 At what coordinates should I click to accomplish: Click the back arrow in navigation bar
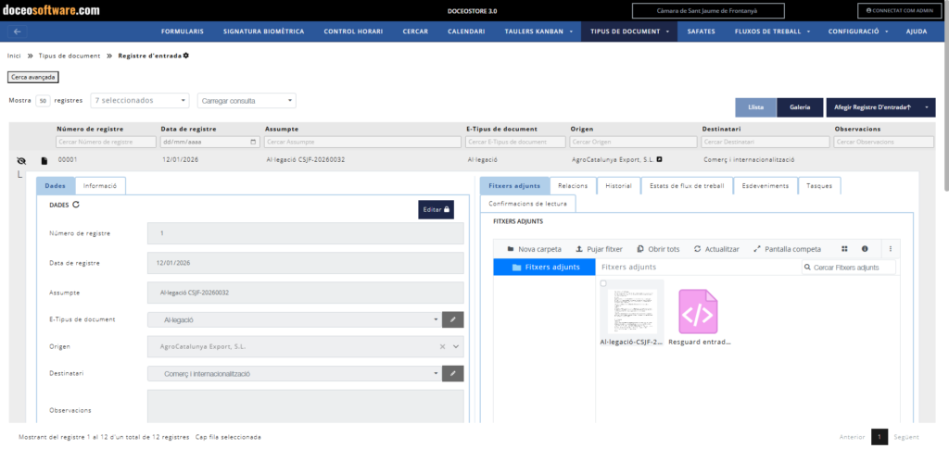[18, 31]
